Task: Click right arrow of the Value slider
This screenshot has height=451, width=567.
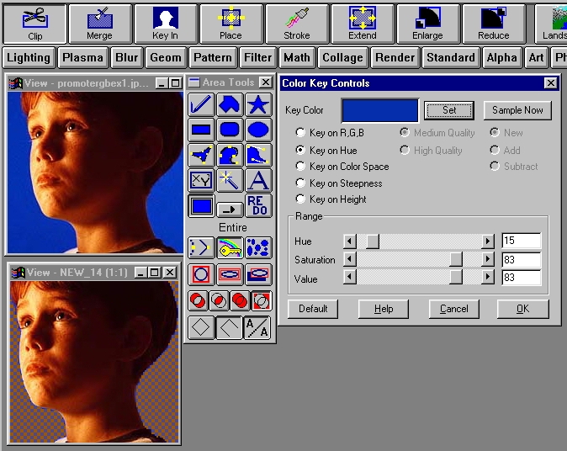Action: (488, 279)
